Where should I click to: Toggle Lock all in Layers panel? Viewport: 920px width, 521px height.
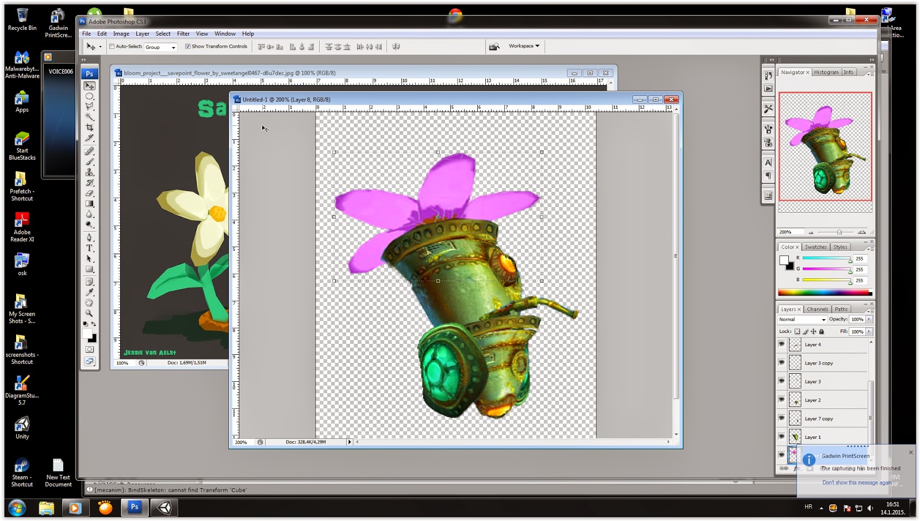pos(821,331)
